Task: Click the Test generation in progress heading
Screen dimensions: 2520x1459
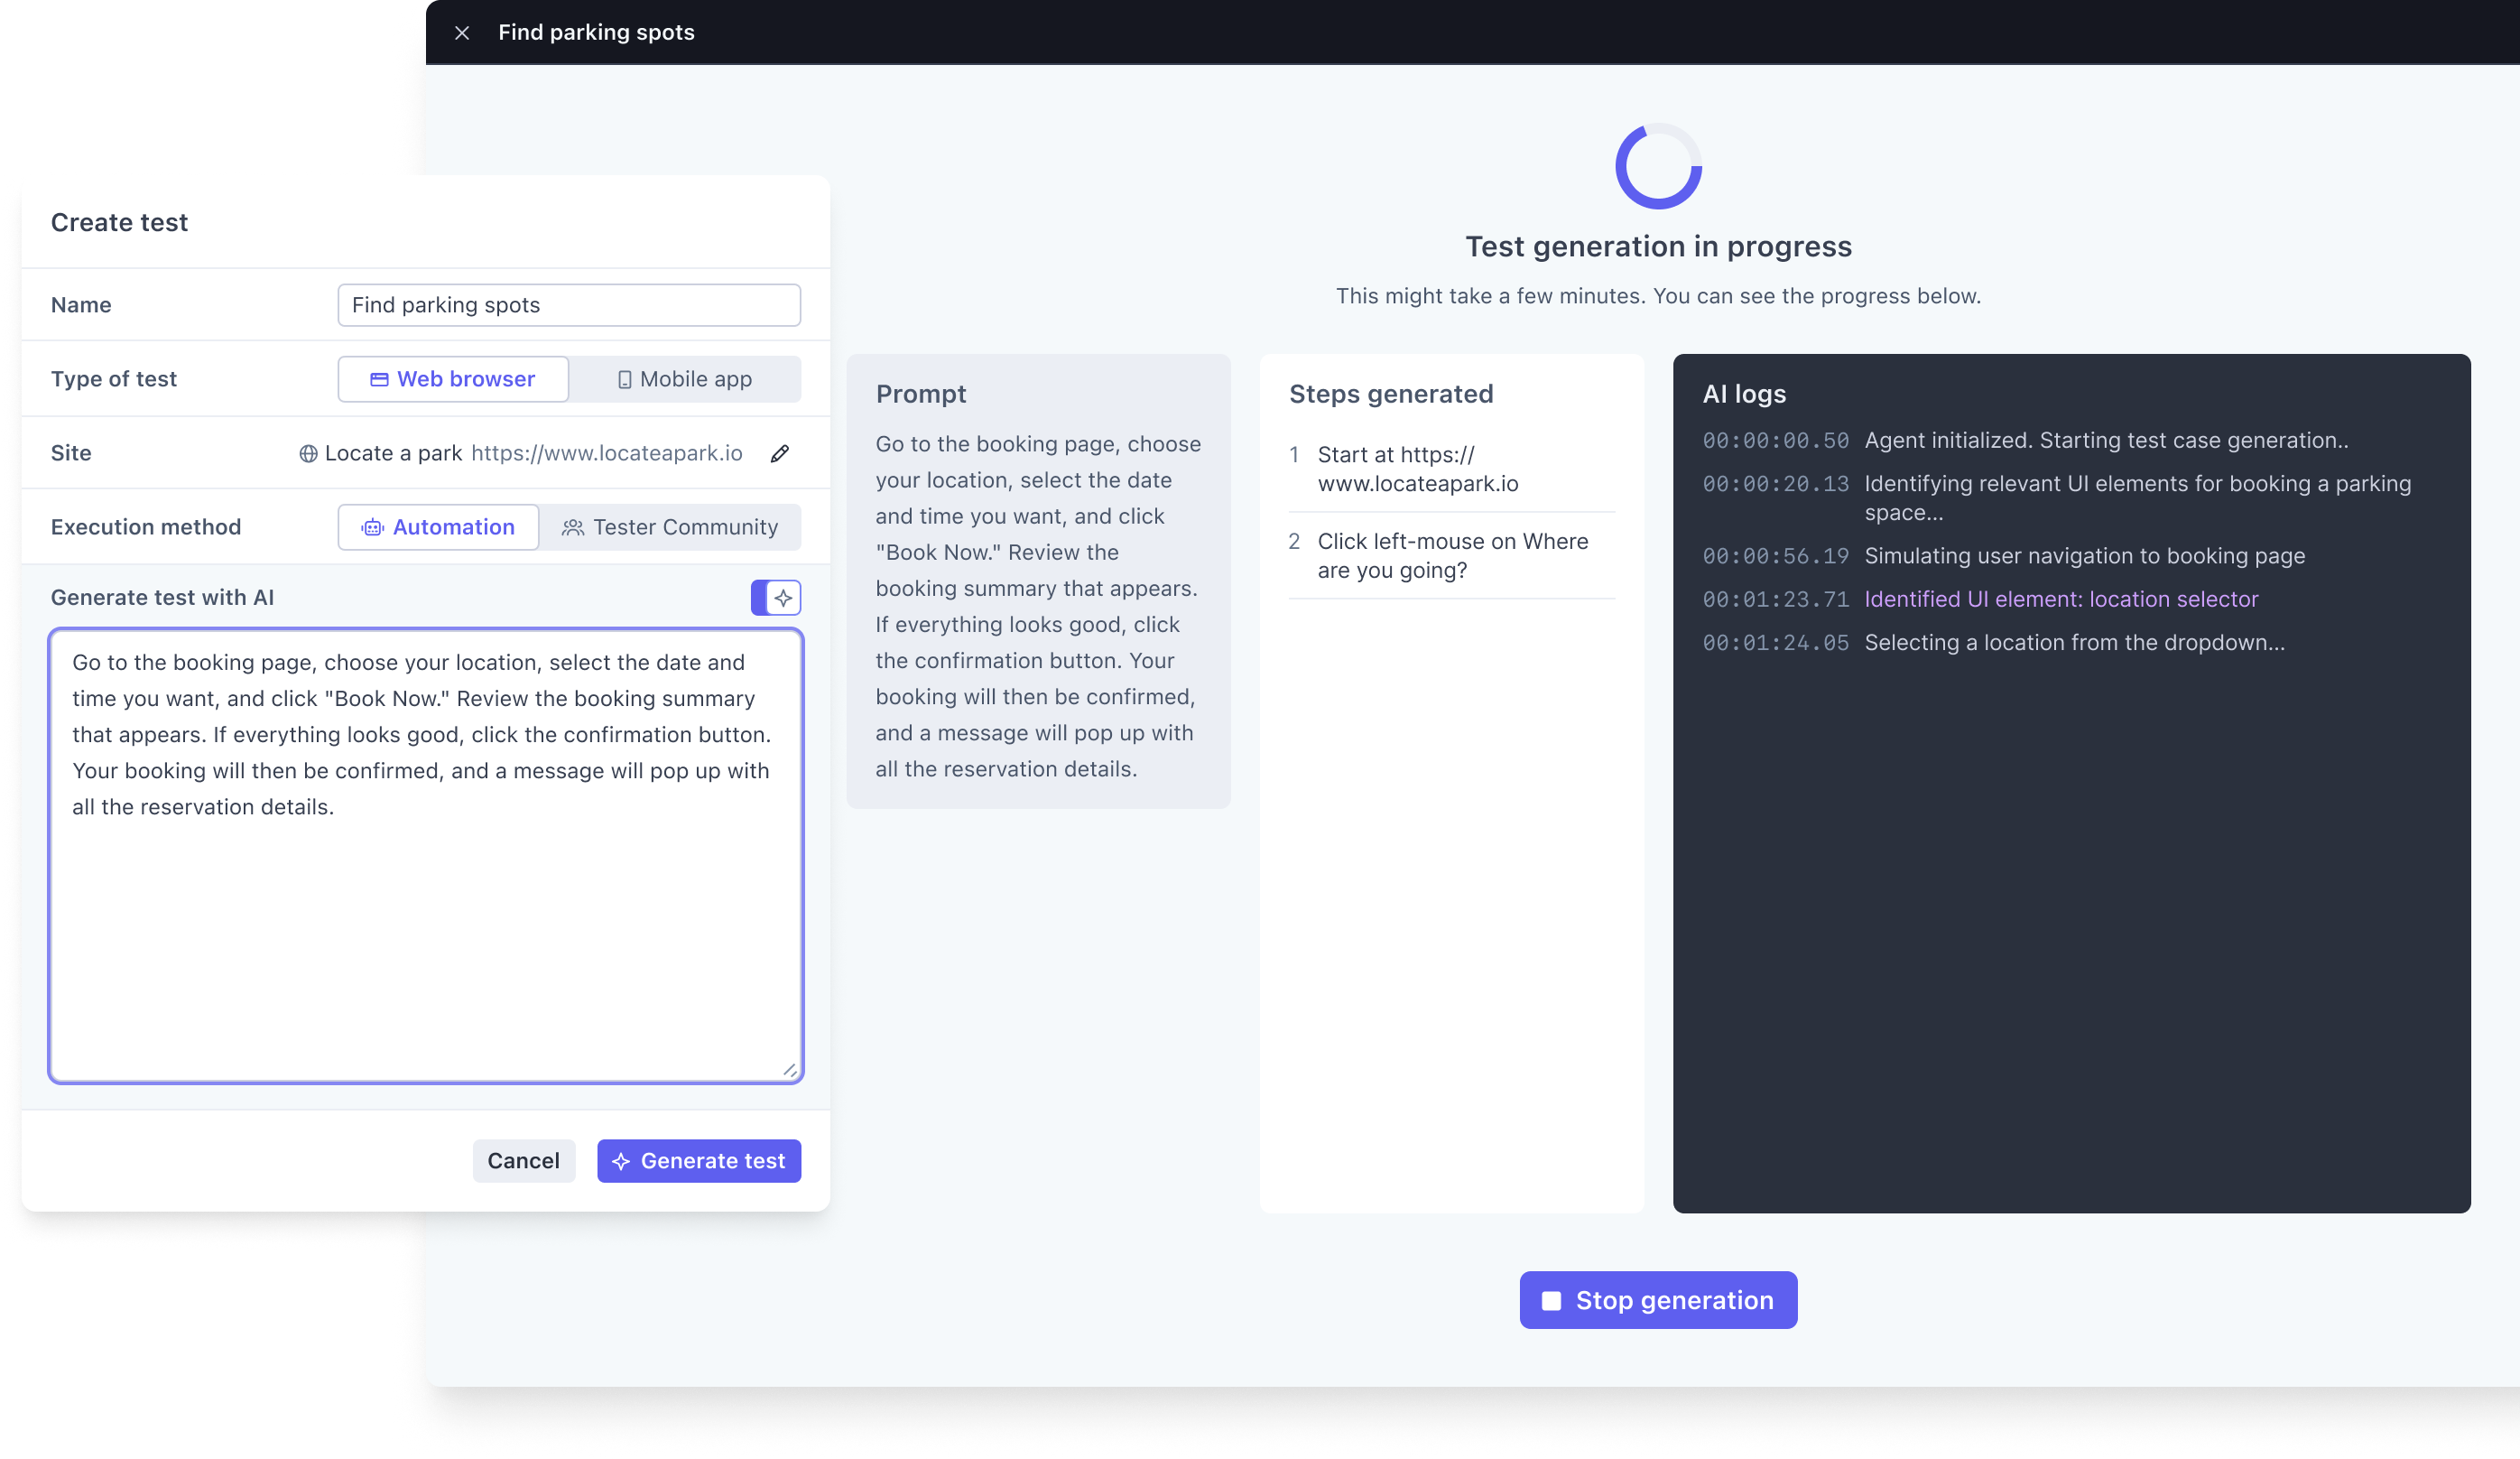Action: point(1658,246)
